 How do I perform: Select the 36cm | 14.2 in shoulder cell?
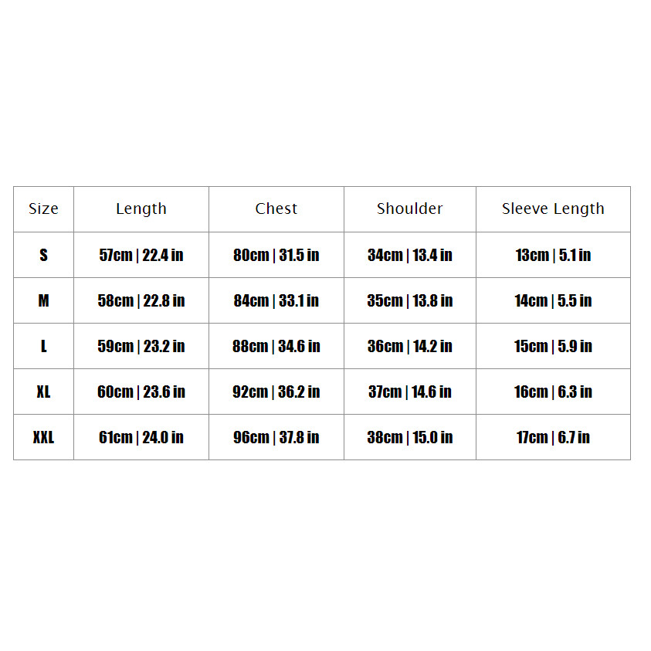410,346
